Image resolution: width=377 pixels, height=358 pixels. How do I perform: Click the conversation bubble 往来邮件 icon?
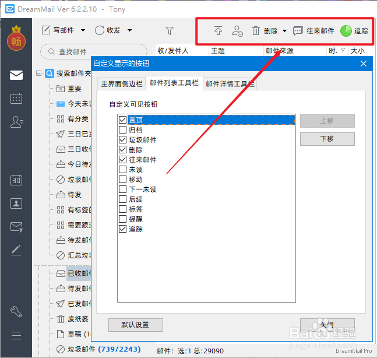coord(298,31)
